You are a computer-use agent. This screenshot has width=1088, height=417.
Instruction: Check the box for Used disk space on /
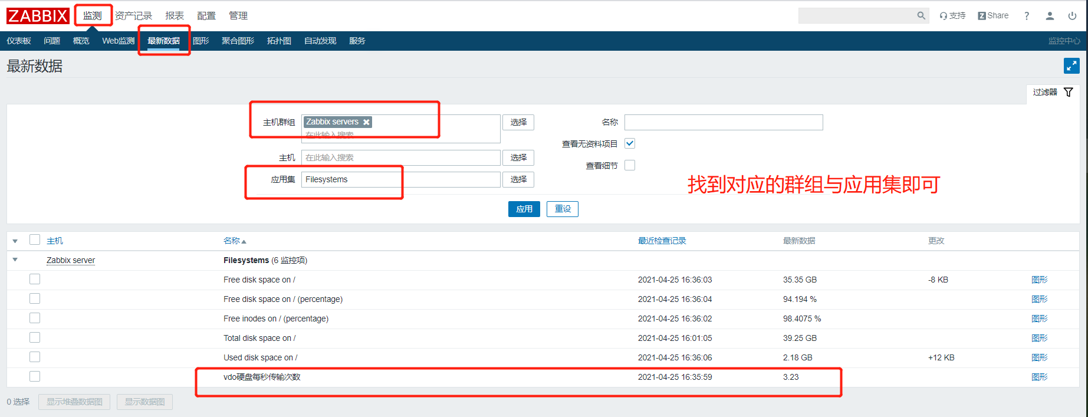pos(35,357)
